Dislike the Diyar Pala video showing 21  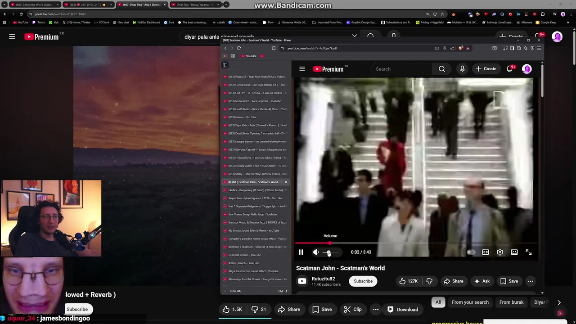click(x=259, y=310)
